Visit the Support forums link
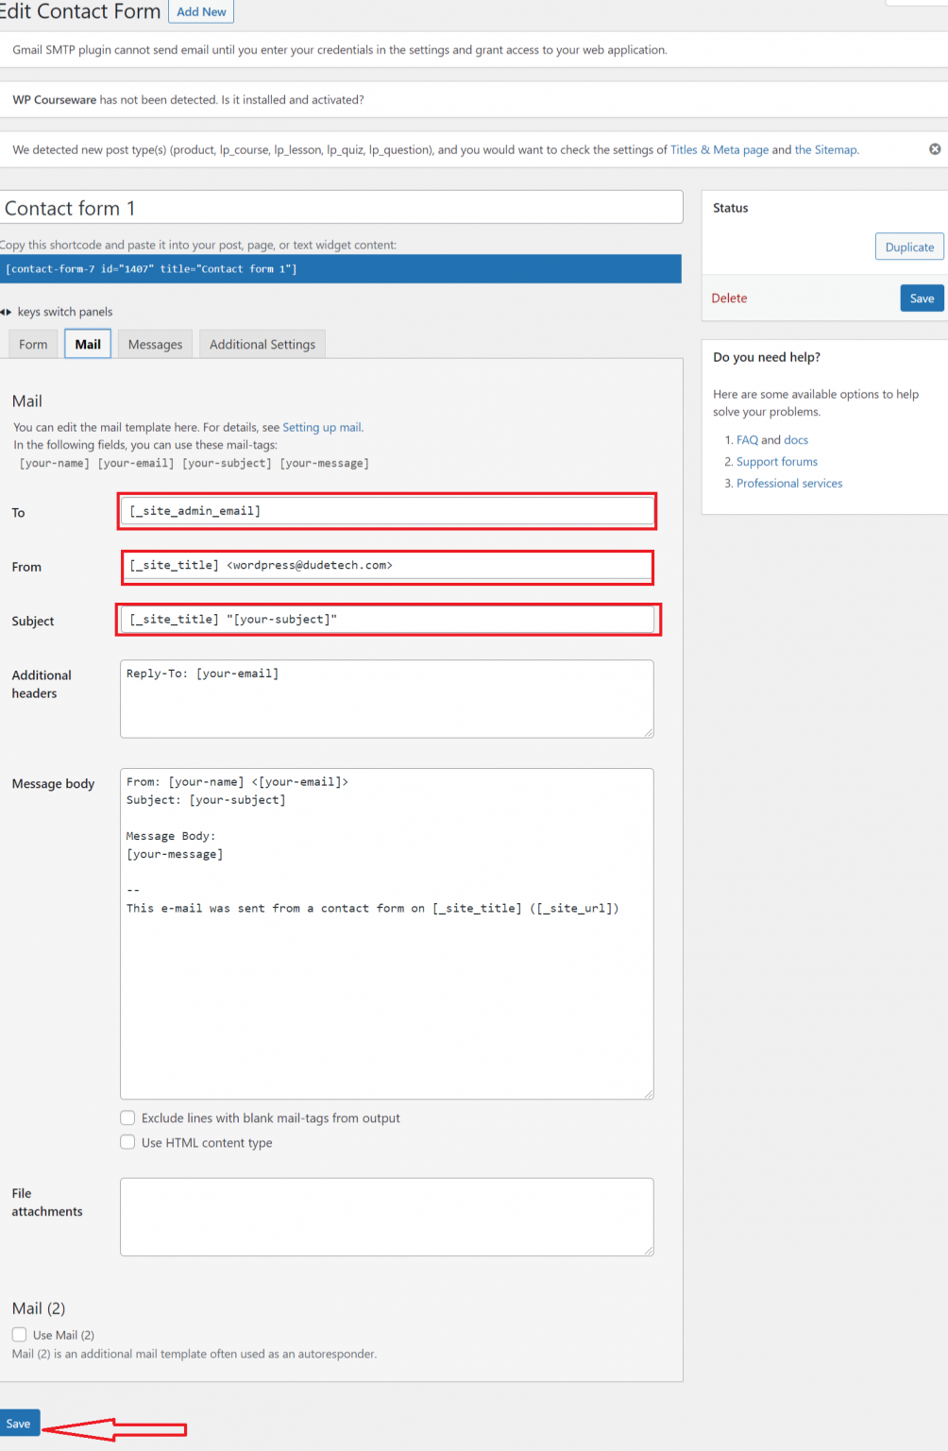Viewport: 948px width, 1451px height. pos(776,462)
